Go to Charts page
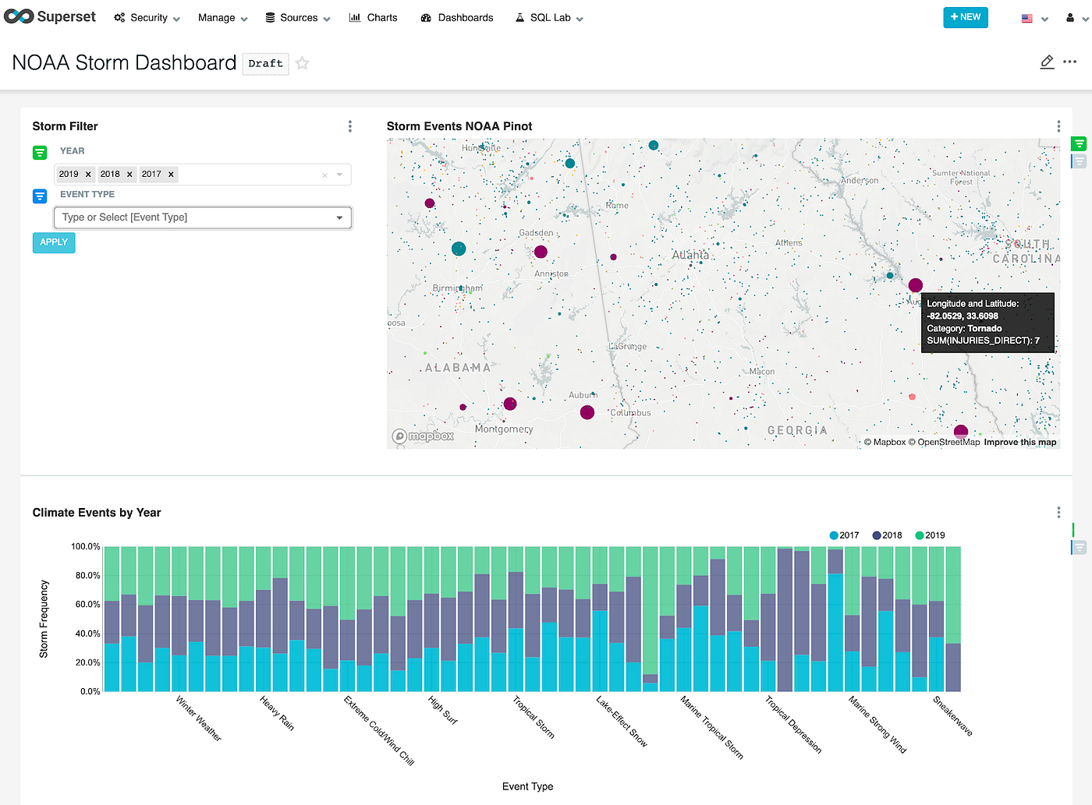 point(373,17)
